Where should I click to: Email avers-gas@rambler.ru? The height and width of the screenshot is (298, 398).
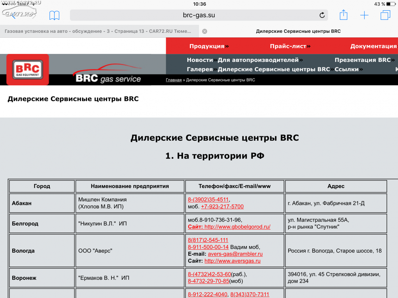pyautogui.click(x=235, y=254)
